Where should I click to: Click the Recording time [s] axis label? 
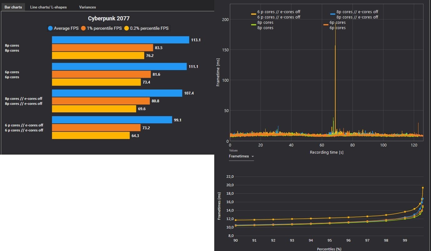[x=327, y=152]
